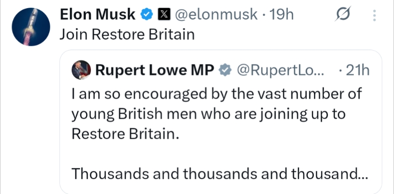394x194 pixels.
Task: Click the 19h post timestamp
Action: pos(281,15)
